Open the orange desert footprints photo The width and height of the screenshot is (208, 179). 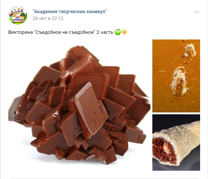click(x=176, y=76)
